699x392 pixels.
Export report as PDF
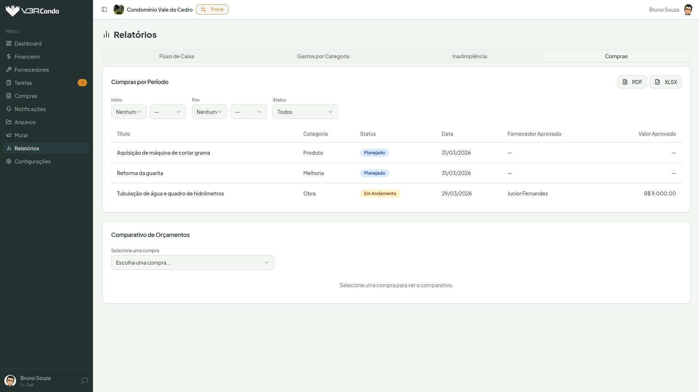(x=632, y=82)
